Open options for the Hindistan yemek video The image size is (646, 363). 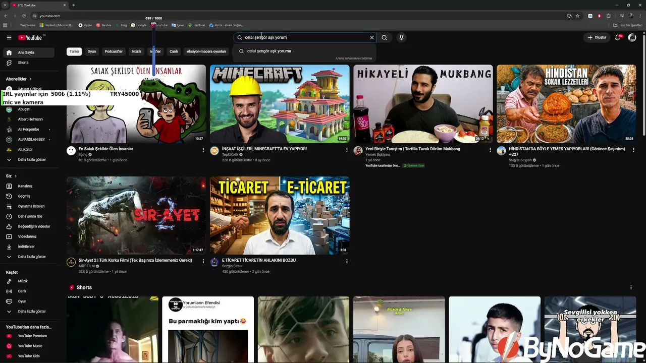633,150
